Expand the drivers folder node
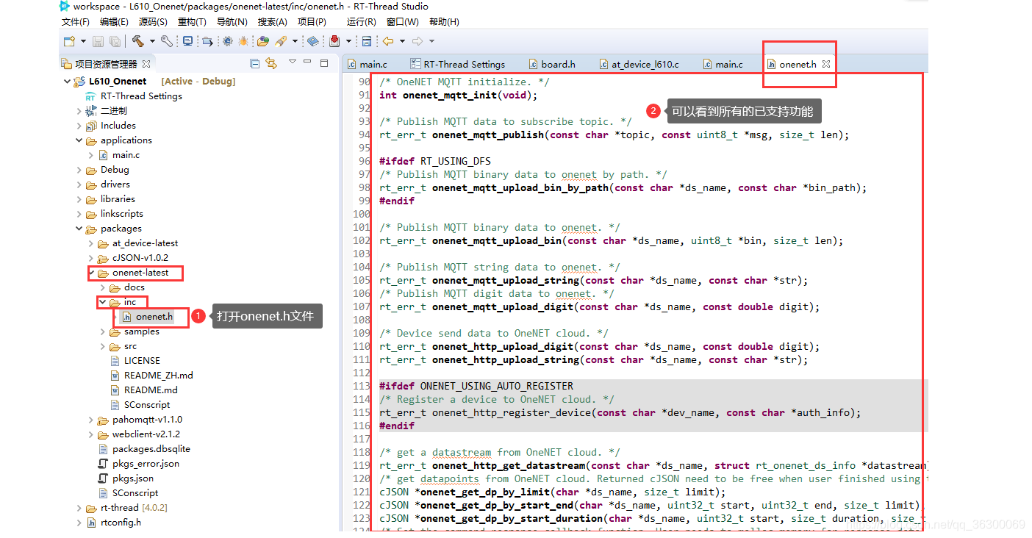The height and width of the screenshot is (538, 1032). 79,184
